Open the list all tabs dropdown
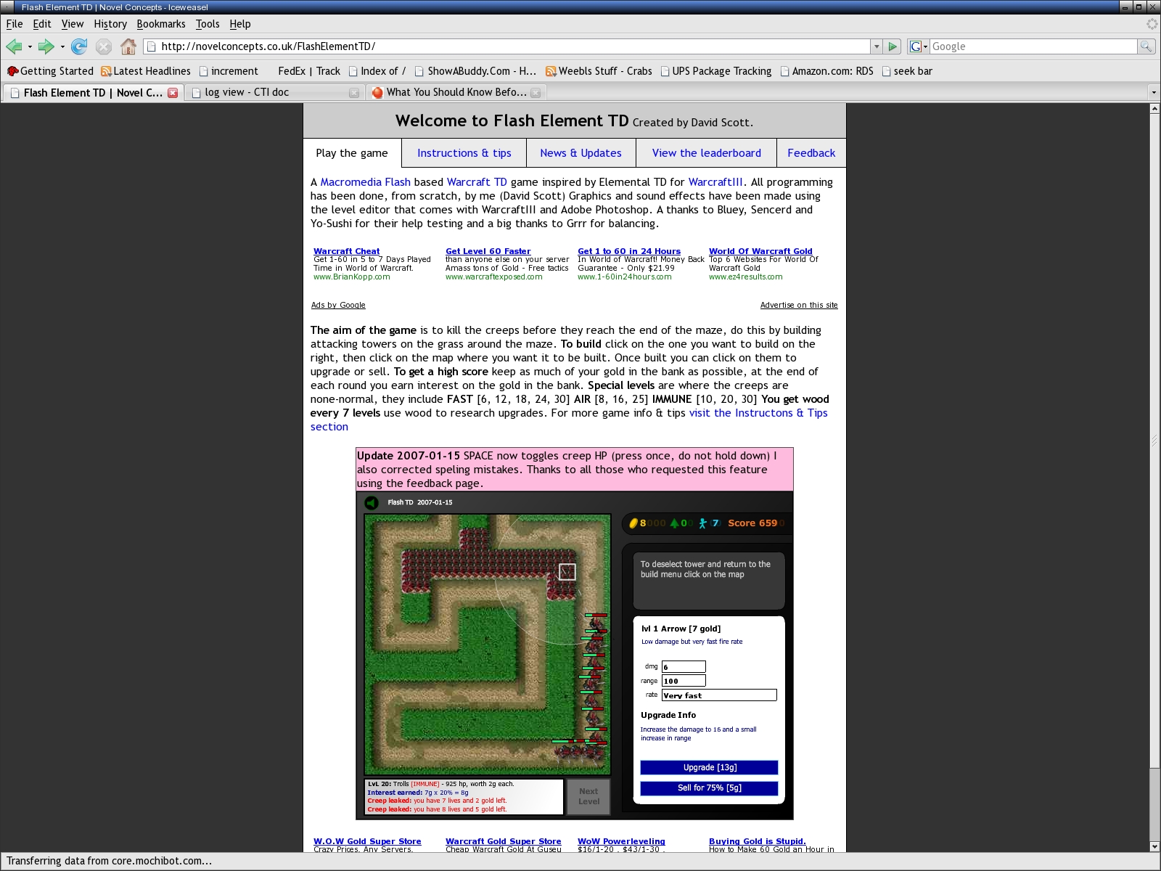Screen dimensions: 1161x871 point(1154,92)
